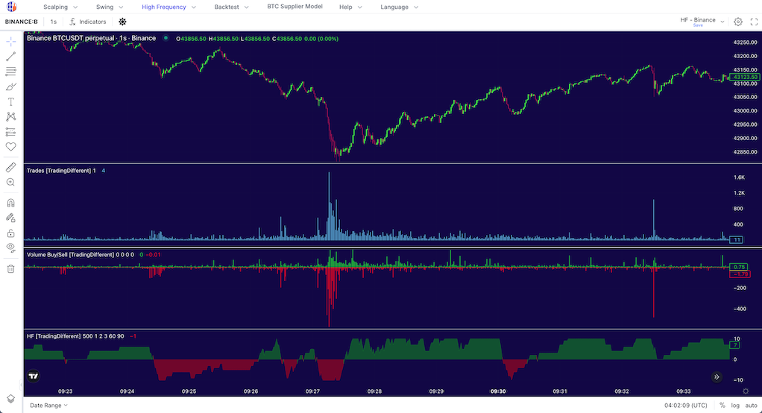Expand the HF - Binance layout dropdown
The width and height of the screenshot is (762, 413).
pos(702,21)
